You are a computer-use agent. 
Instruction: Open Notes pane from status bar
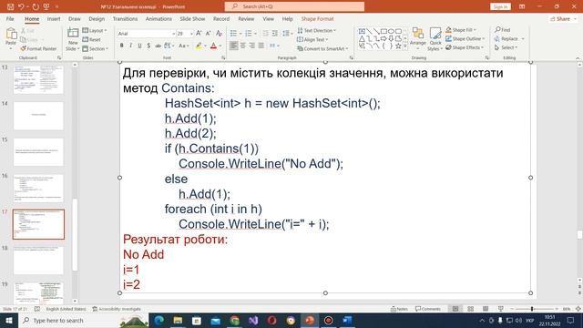coord(399,309)
